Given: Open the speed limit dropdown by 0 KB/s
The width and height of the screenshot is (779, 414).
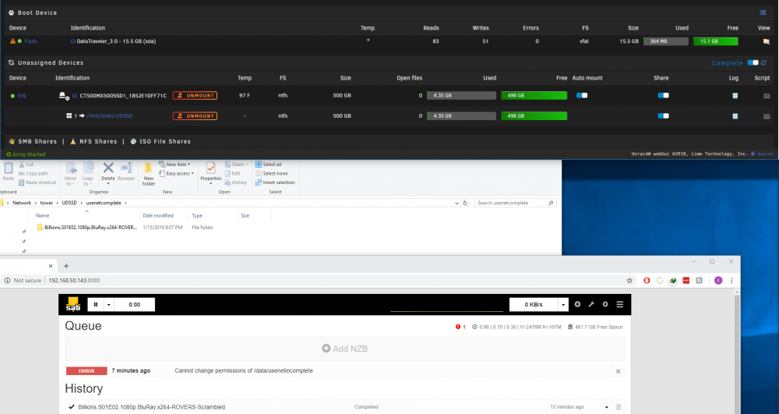Looking at the screenshot, I should pos(563,305).
